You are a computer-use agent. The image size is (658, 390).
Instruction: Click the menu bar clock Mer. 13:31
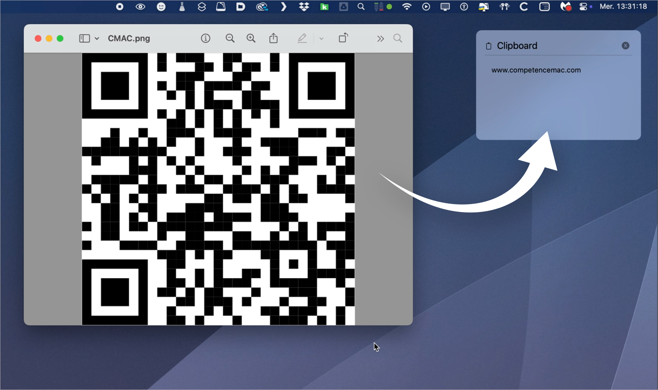(x=623, y=6)
